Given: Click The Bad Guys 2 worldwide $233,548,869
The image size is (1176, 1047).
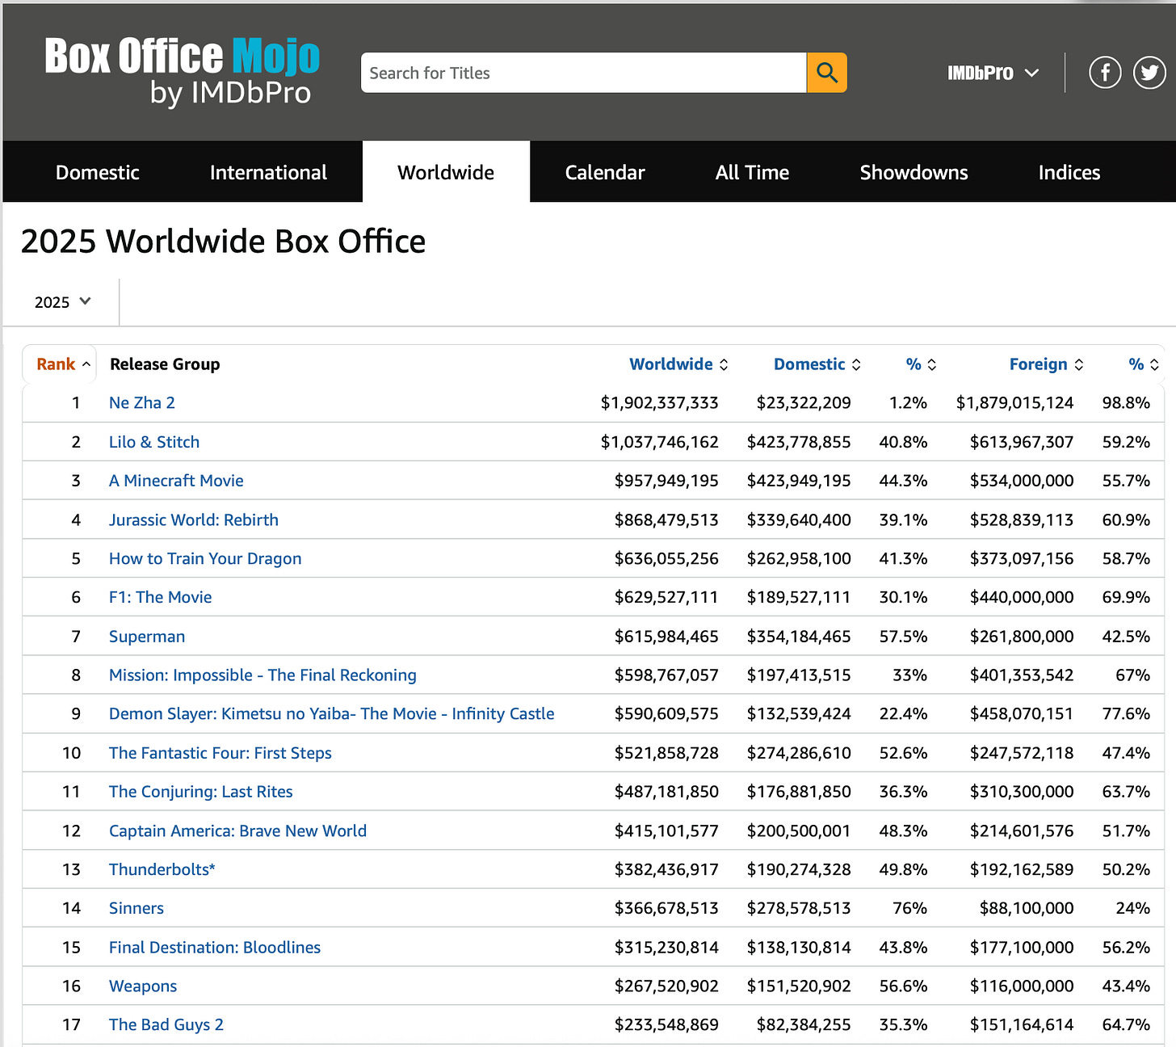Looking at the screenshot, I should 666,1024.
